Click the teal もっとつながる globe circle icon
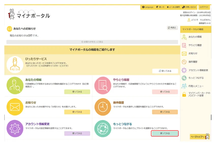Screen dimensions: 216x146 click(103, 128)
